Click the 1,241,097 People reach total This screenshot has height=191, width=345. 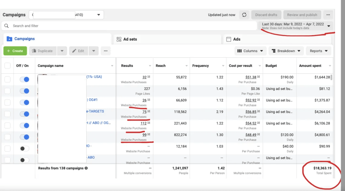pos(180,168)
